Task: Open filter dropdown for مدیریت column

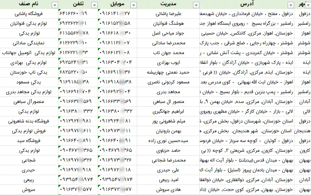Action: coord(196,5)
